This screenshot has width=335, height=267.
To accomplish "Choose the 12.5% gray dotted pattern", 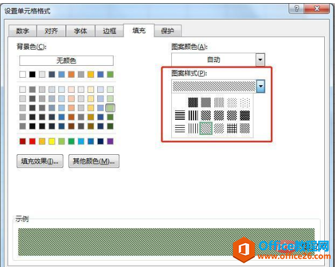I will (232, 102).
